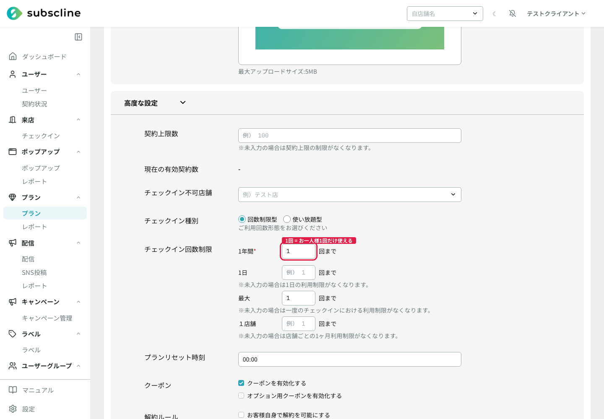Image resolution: width=604 pixels, height=419 pixels.
Task: Click the 設定 gear icon
Action: click(x=13, y=409)
